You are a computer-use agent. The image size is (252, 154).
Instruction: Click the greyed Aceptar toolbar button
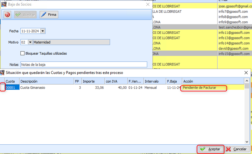[x=25, y=15]
